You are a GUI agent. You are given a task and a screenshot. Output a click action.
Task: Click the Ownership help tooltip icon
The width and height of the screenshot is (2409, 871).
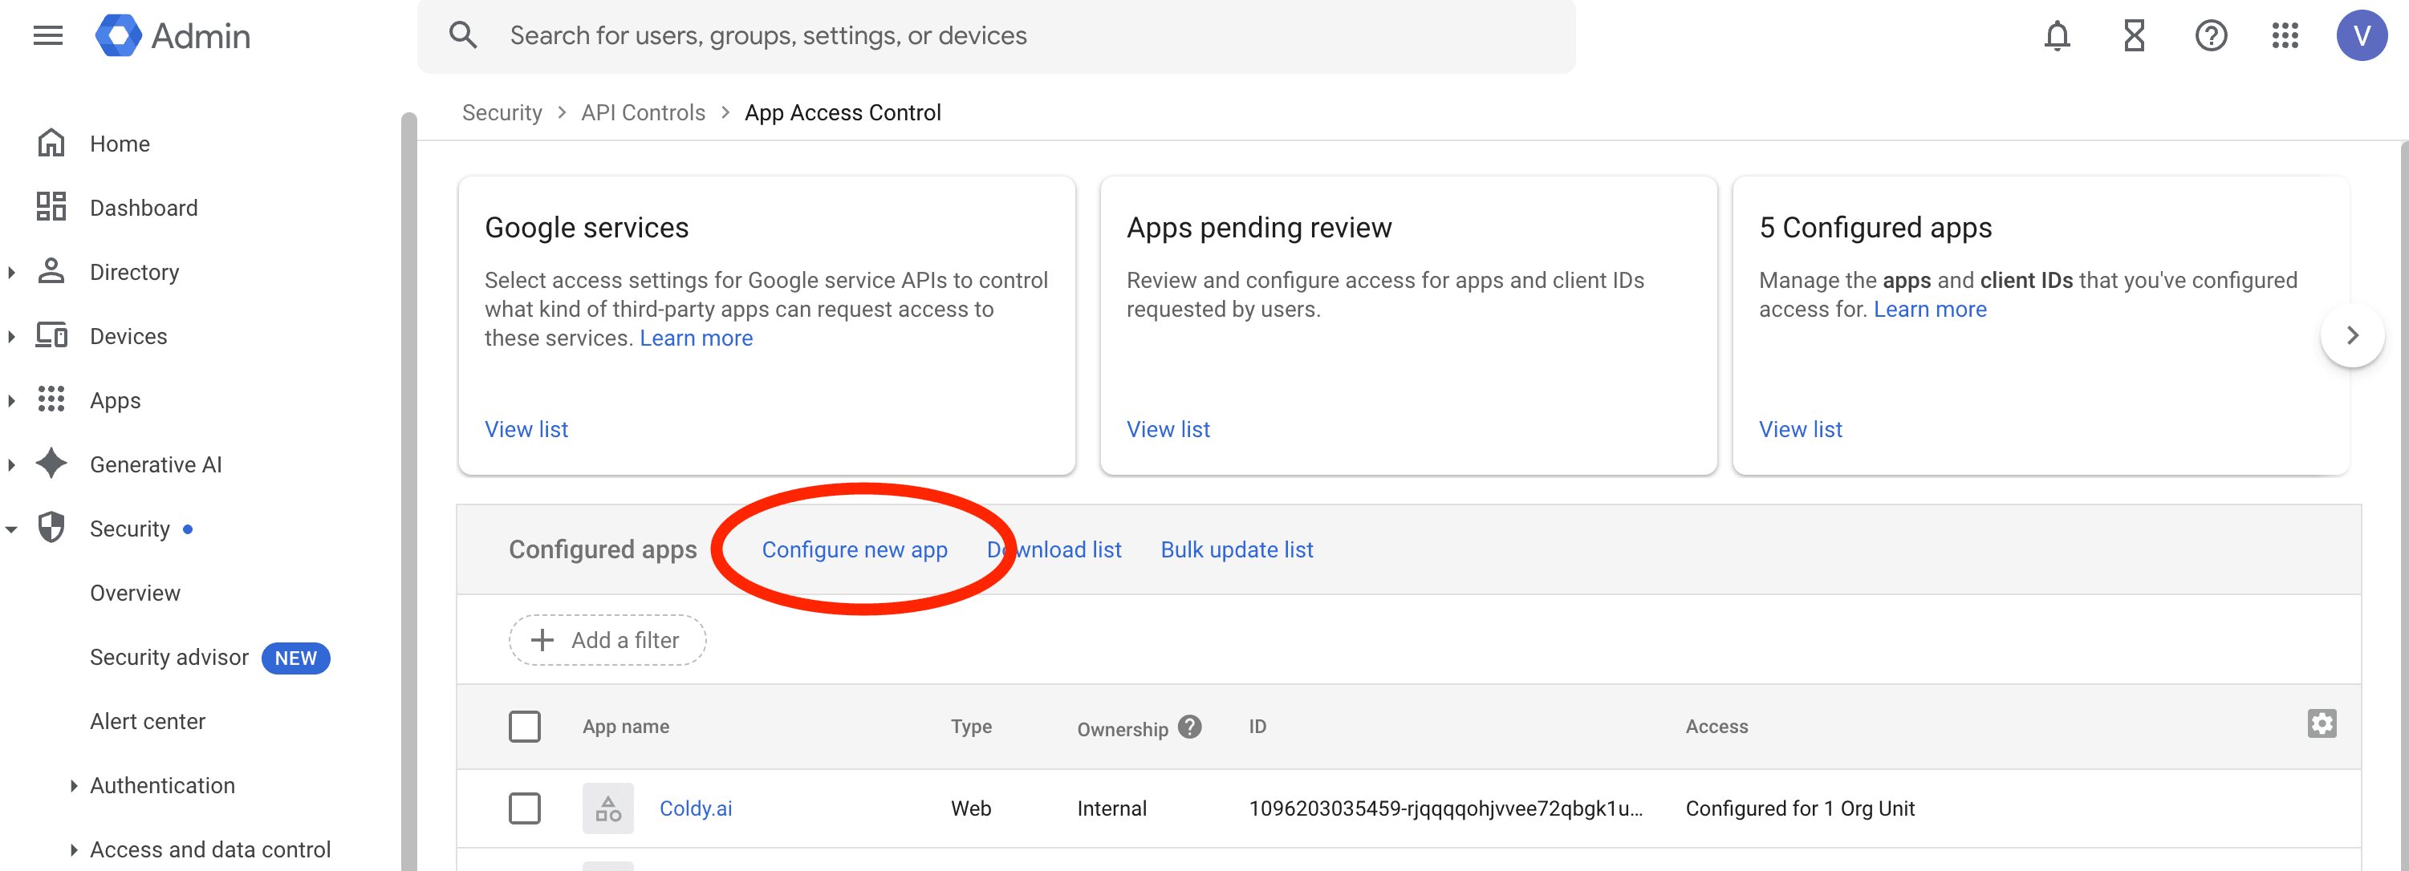[1189, 727]
